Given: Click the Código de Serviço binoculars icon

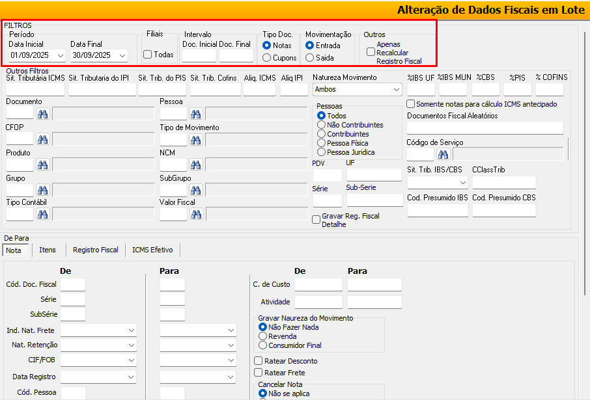Looking at the screenshot, I should 443,154.
